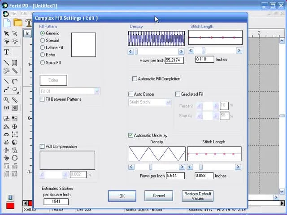The height and width of the screenshot is (215, 287).
Task: Select the black arrow selection tool
Action: tap(6, 33)
